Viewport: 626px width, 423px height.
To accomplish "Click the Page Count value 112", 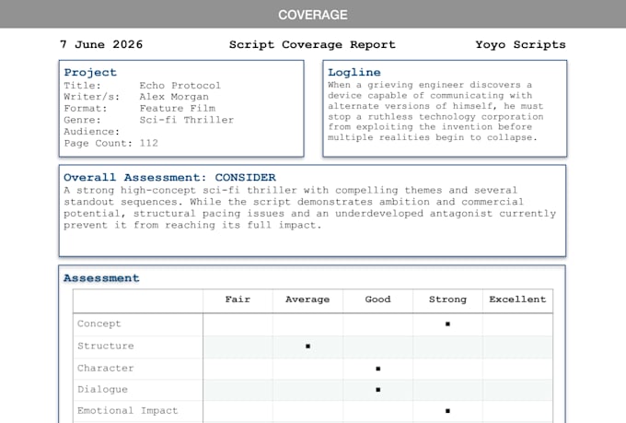I will coord(149,143).
